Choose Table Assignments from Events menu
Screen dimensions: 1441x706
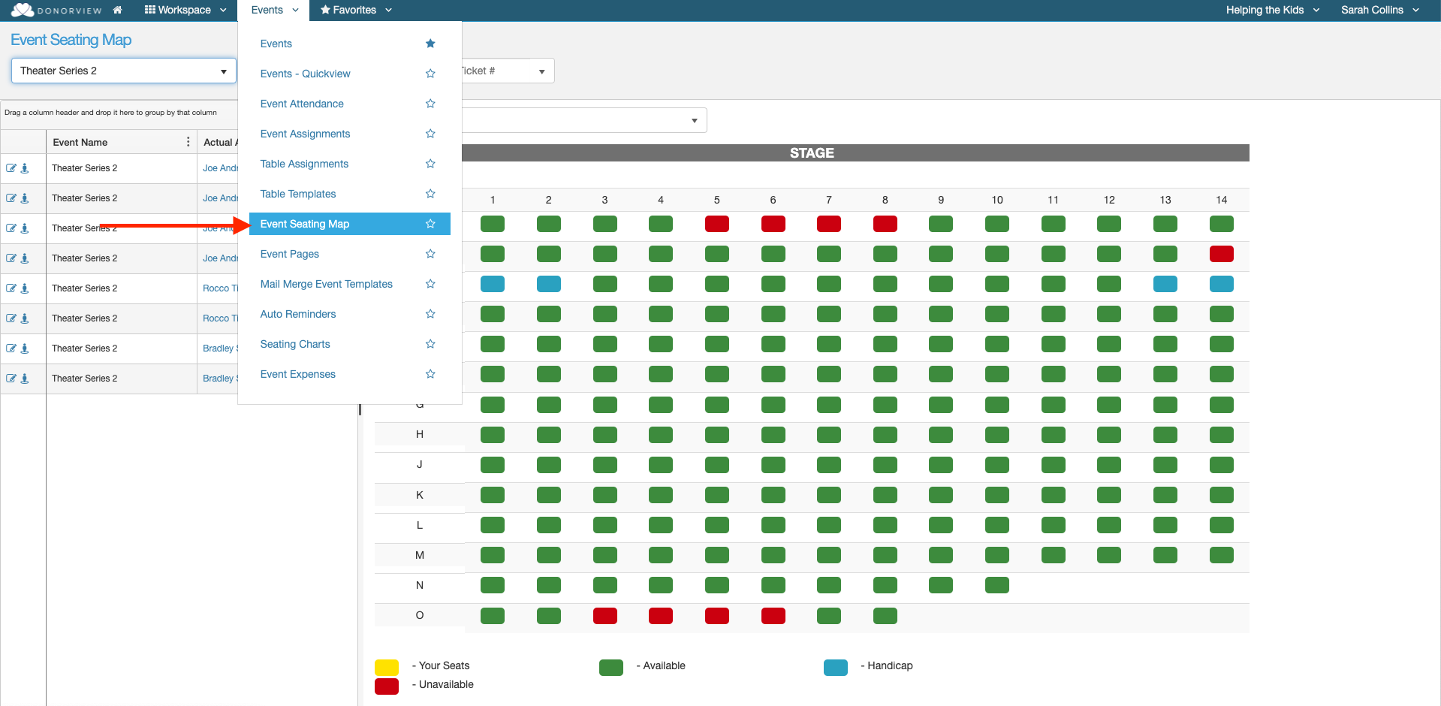pyautogui.click(x=304, y=164)
